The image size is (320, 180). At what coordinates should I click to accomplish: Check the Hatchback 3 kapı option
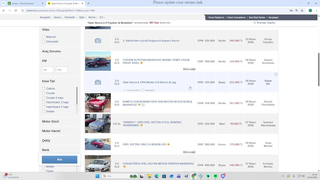click(x=43, y=102)
